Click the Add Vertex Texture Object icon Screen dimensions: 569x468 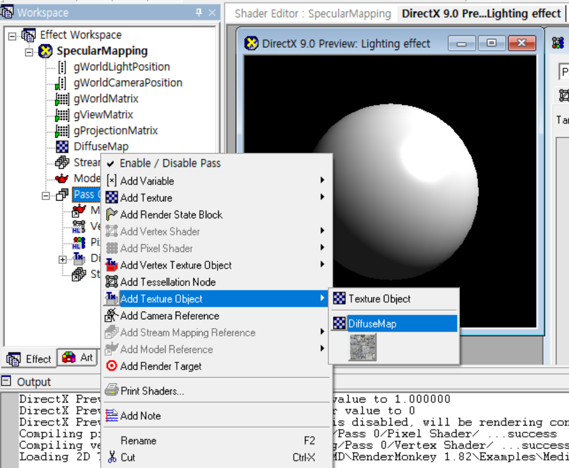pos(111,264)
